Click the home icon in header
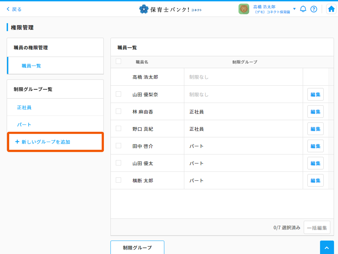Screen dimensions: 338x254 (331, 9)
